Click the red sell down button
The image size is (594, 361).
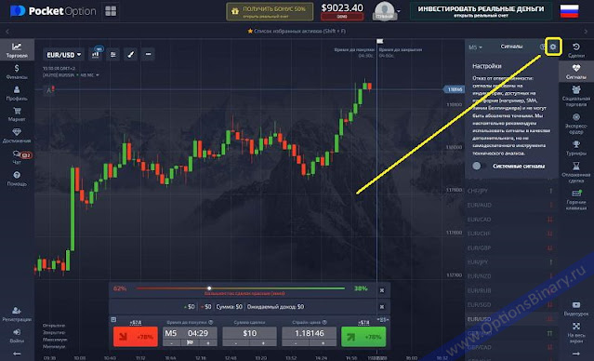(135, 337)
